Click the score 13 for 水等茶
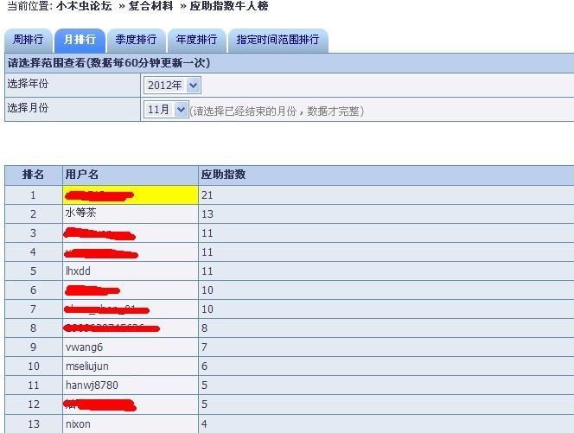Image resolution: width=574 pixels, height=433 pixels. (x=207, y=214)
